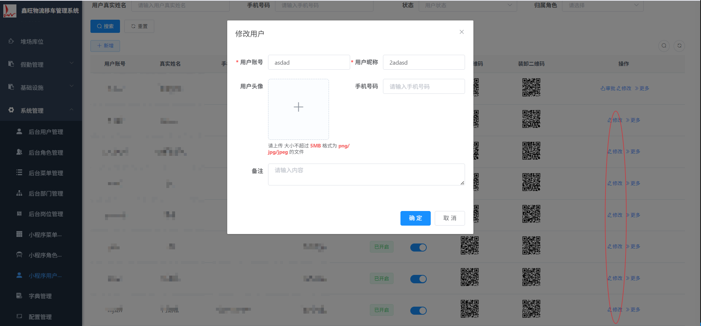
Task: Toggle status switch in sixth table row
Action: coord(418,248)
